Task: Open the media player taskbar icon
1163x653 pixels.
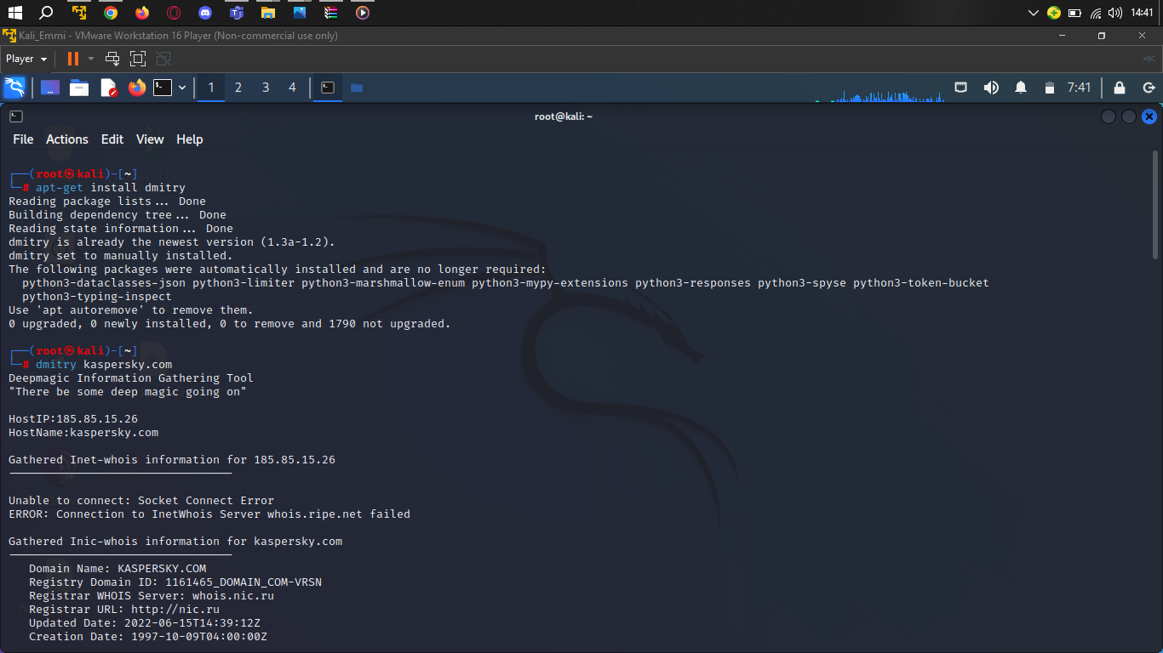Action: pos(363,13)
